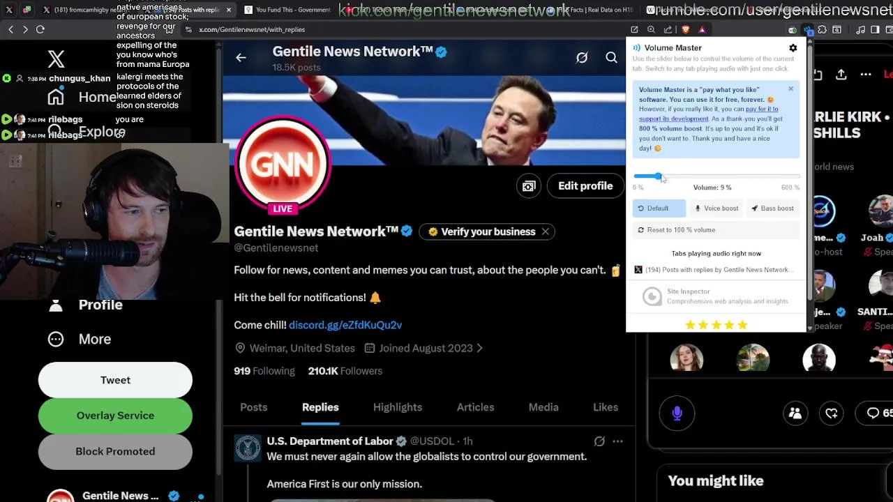Switch to the Highlights tab
893x502 pixels.
tap(398, 407)
